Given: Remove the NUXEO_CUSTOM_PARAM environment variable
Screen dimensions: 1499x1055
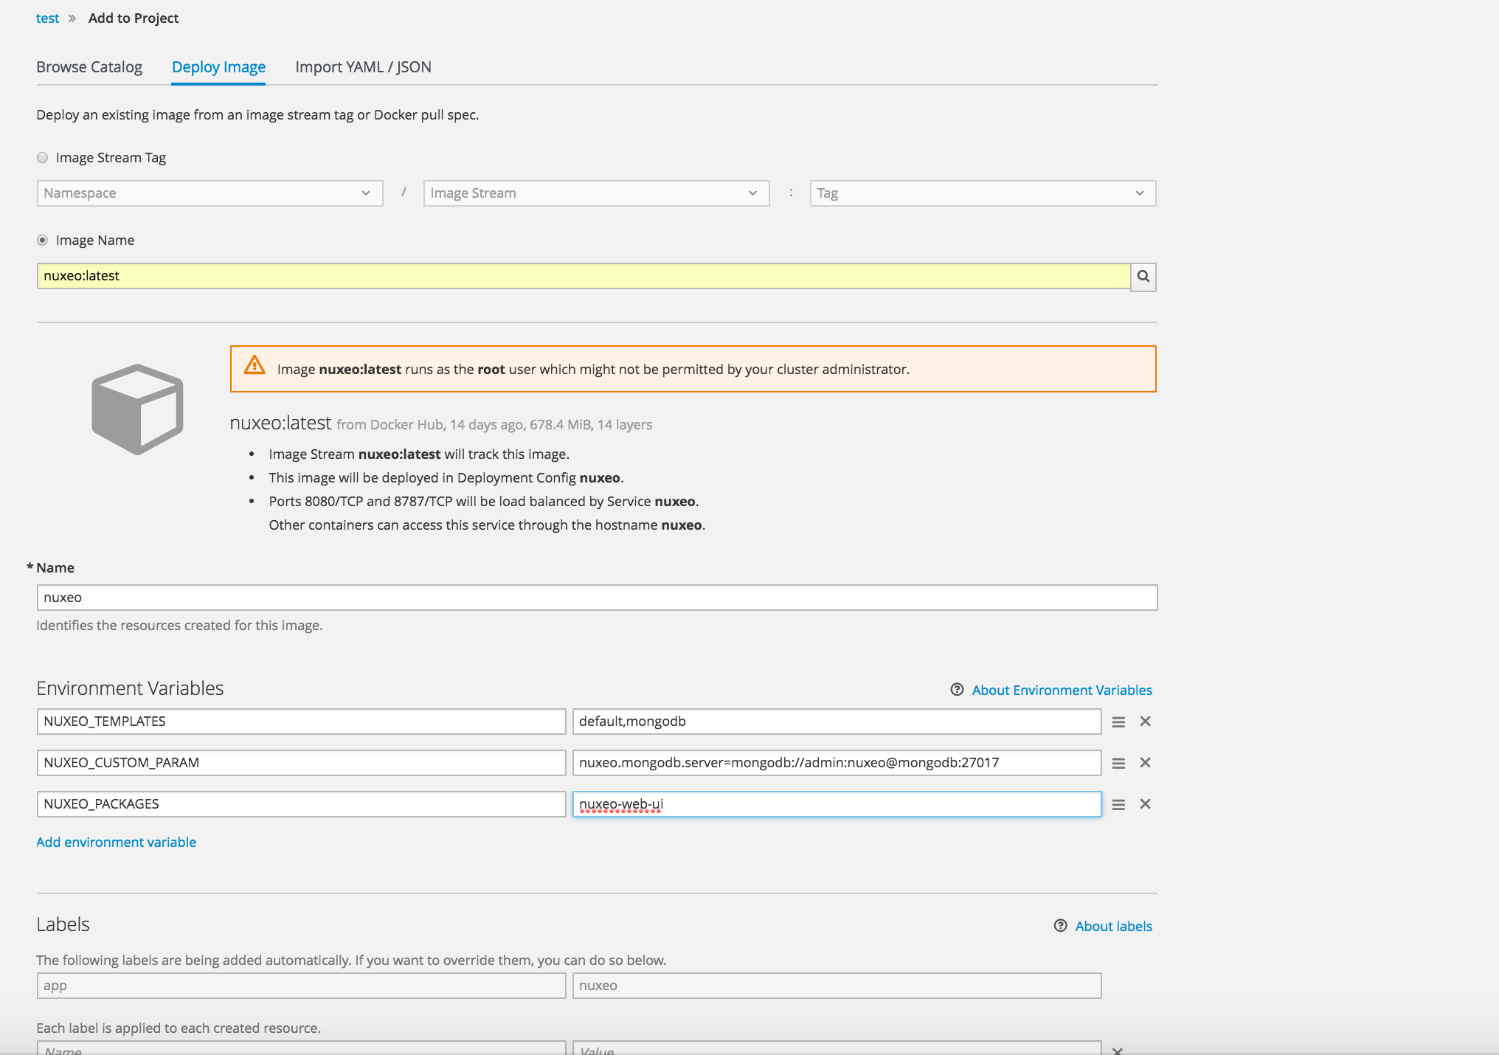Looking at the screenshot, I should 1145,763.
